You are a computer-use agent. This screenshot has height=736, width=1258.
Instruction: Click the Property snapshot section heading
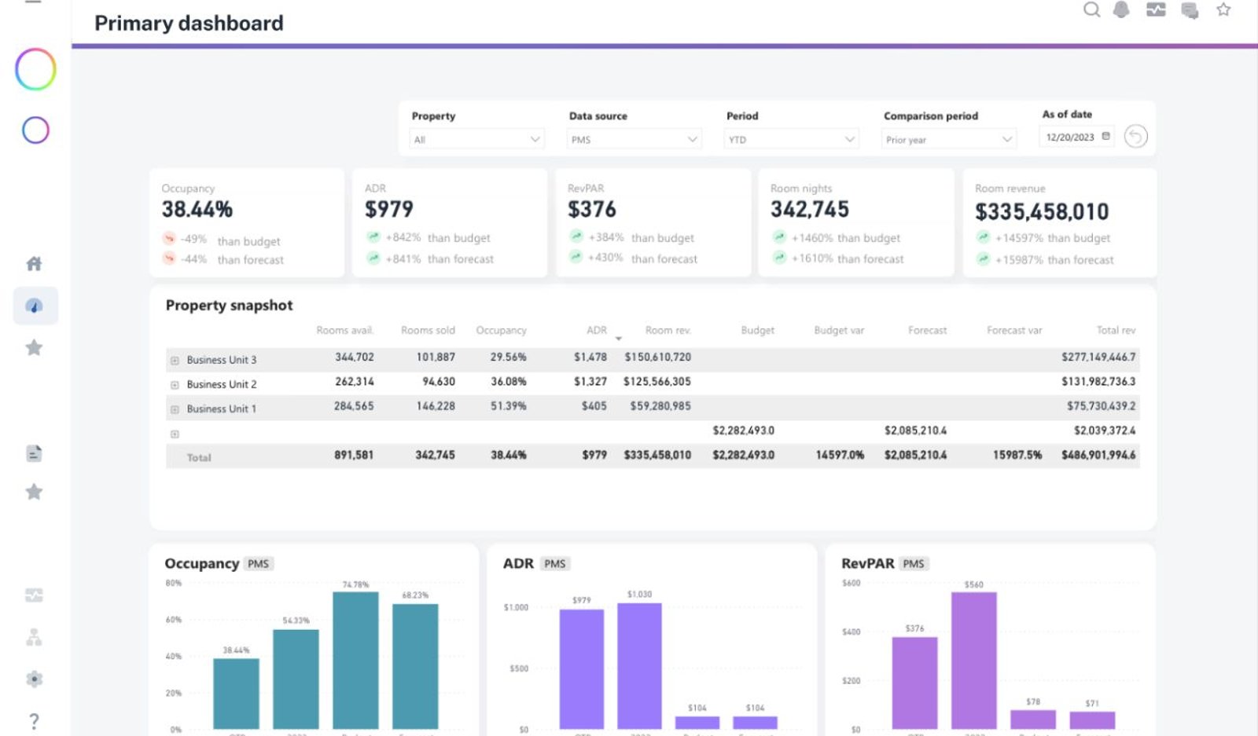pyautogui.click(x=229, y=306)
